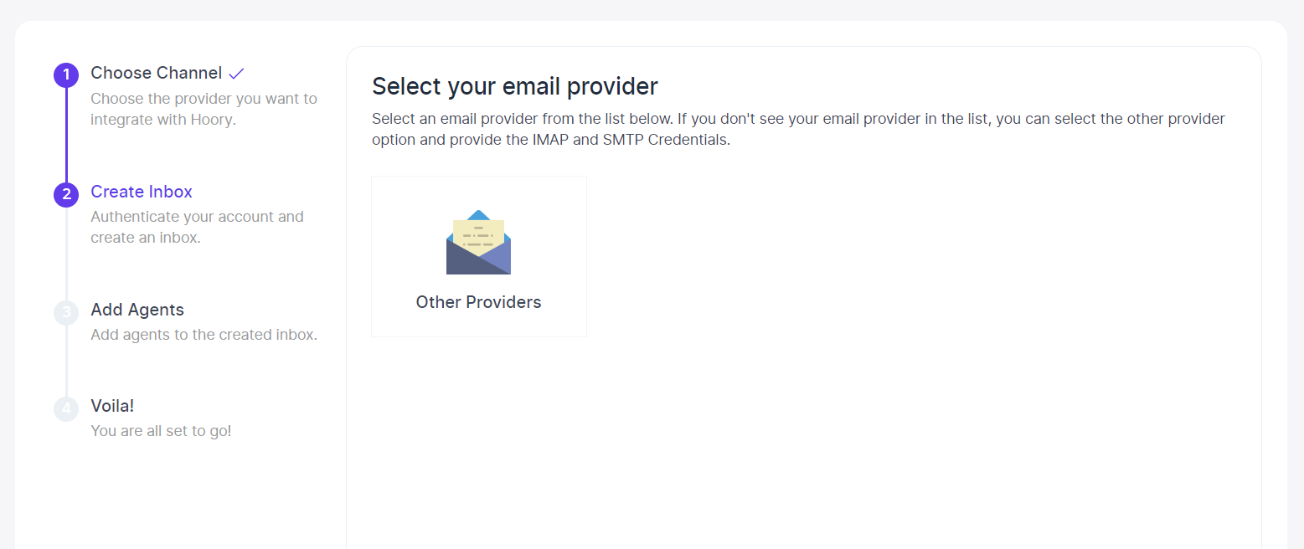Image resolution: width=1304 pixels, height=549 pixels.
Task: Click 'You are all set to go!' text
Action: [161, 431]
